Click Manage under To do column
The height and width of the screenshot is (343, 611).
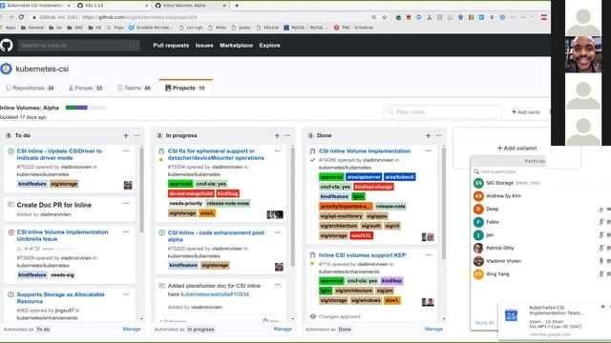click(132, 329)
